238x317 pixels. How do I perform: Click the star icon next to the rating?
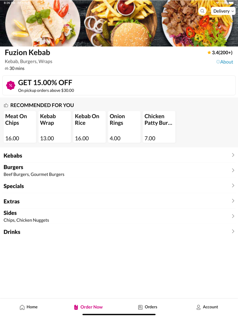pos(209,53)
